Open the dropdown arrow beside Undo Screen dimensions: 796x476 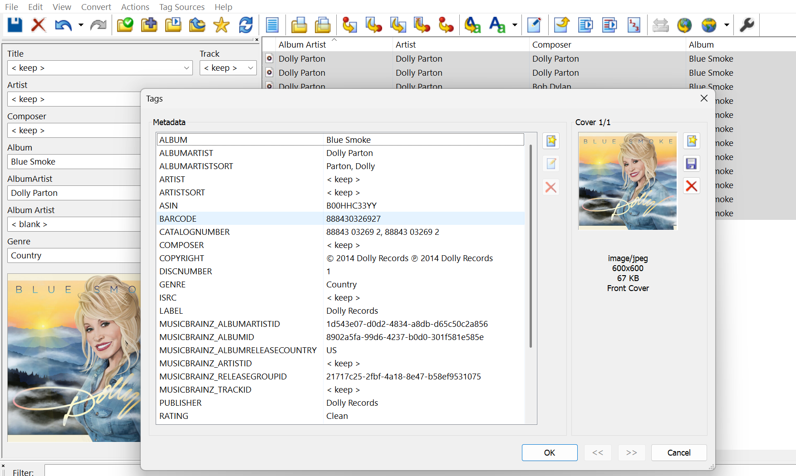coord(81,25)
